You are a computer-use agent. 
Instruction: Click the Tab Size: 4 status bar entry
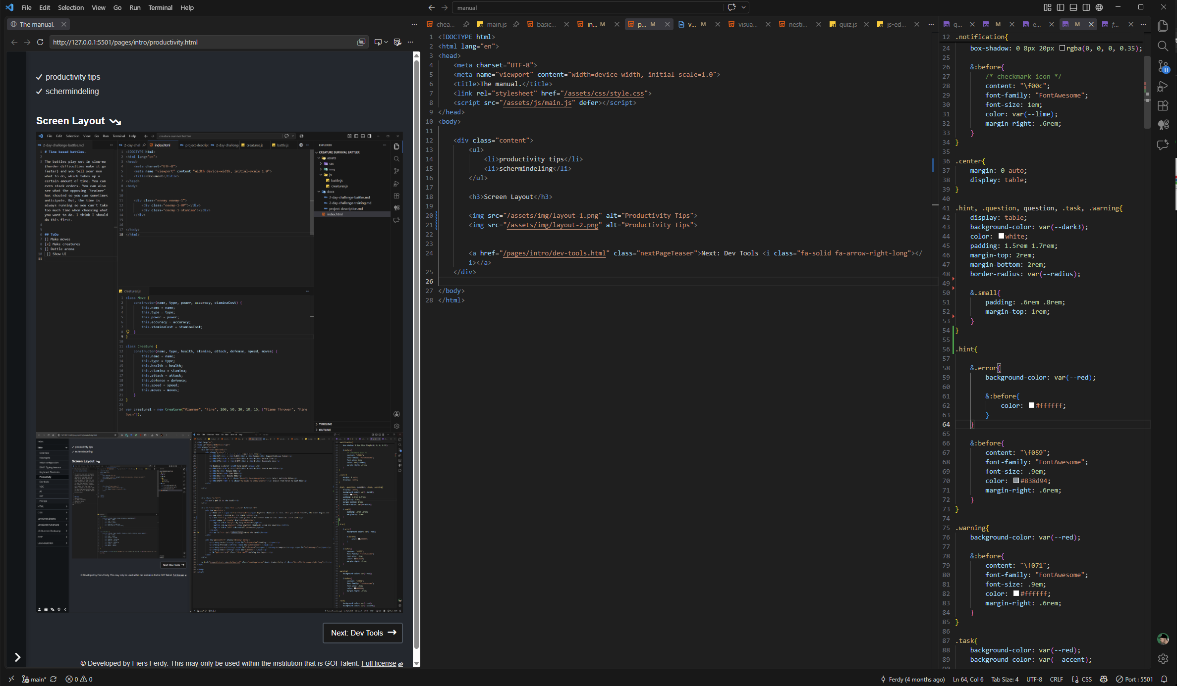(x=1005, y=679)
